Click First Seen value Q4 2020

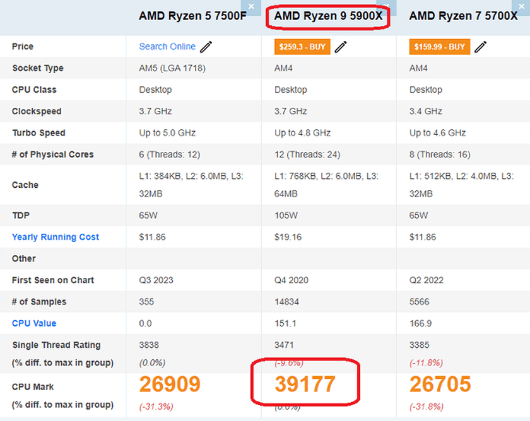coord(291,280)
